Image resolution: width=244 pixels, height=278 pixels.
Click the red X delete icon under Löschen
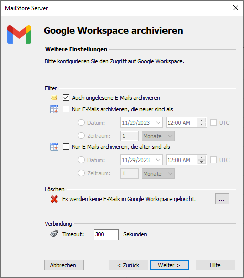click(x=54, y=199)
